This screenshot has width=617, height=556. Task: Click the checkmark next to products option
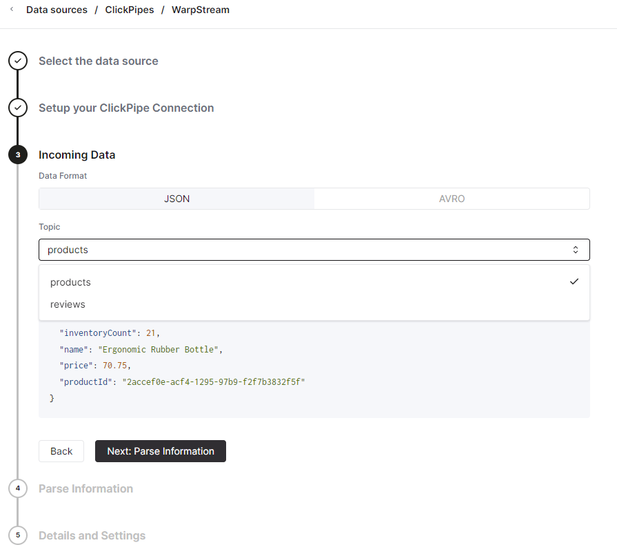click(x=574, y=281)
